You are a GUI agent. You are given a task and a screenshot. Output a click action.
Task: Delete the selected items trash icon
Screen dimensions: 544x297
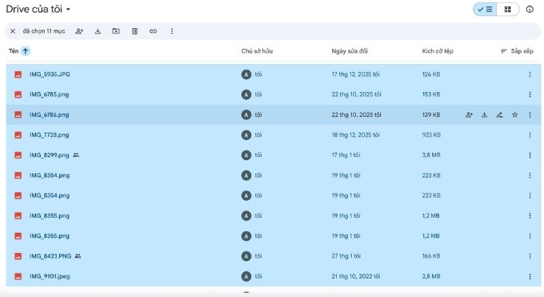click(134, 31)
